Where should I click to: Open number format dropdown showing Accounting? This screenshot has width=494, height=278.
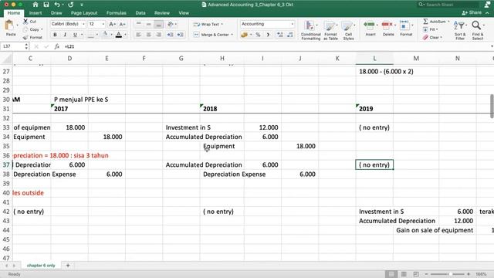(267, 24)
